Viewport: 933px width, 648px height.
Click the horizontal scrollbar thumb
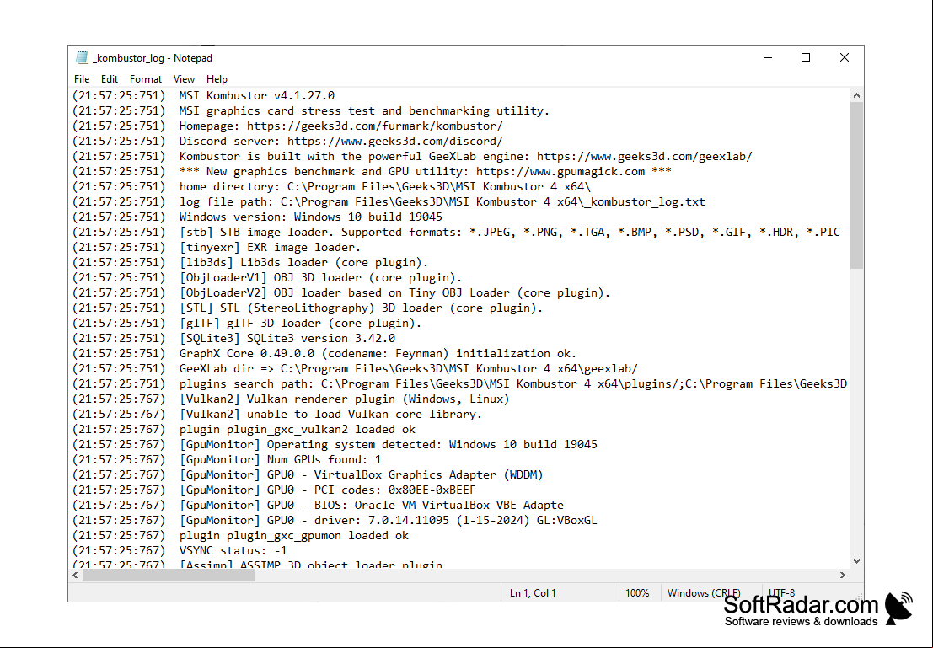pyautogui.click(x=169, y=575)
